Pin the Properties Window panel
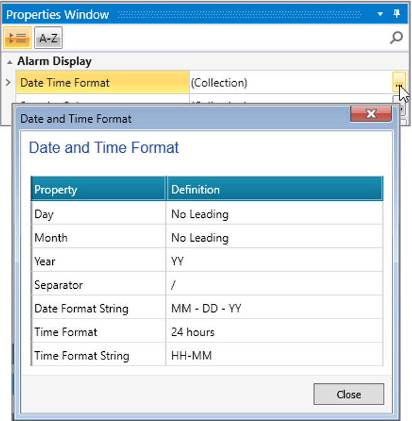The width and height of the screenshot is (412, 421). [x=397, y=13]
